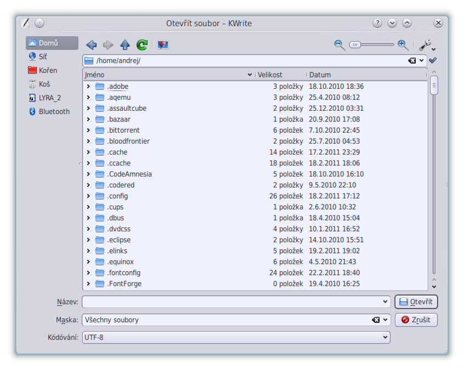Screen dimensions: 464x370
Task: Select the .eclipse folder name
Action: [x=118, y=240]
